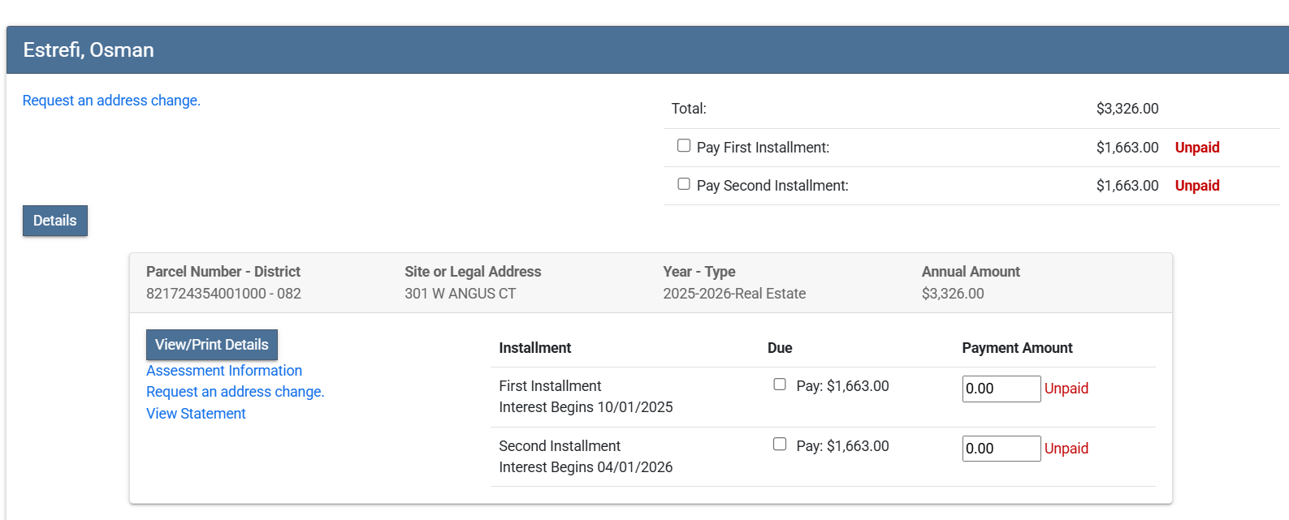Click the '2025-2026-Real Estate' year type text
The image size is (1289, 520).
tap(734, 294)
